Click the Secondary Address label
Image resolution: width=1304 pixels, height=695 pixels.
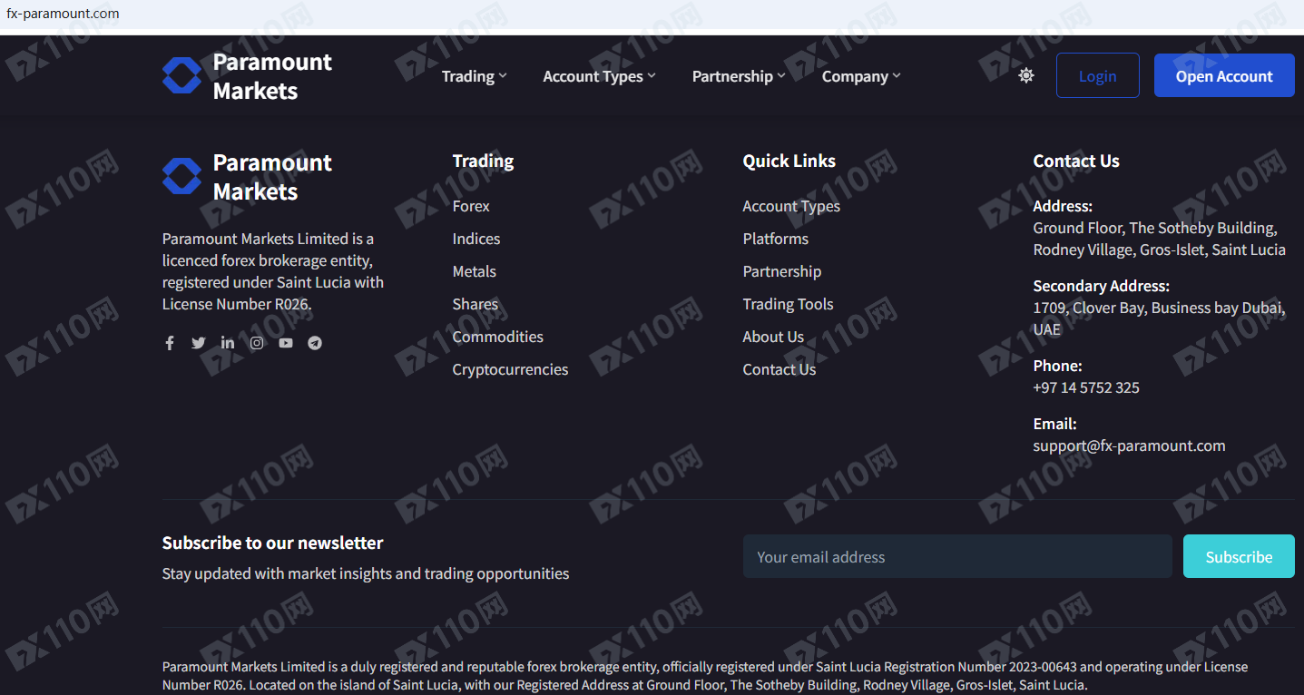1102,286
